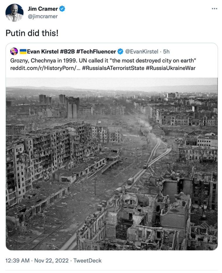Click Evan Kirstel's small profile avatar

[14, 52]
